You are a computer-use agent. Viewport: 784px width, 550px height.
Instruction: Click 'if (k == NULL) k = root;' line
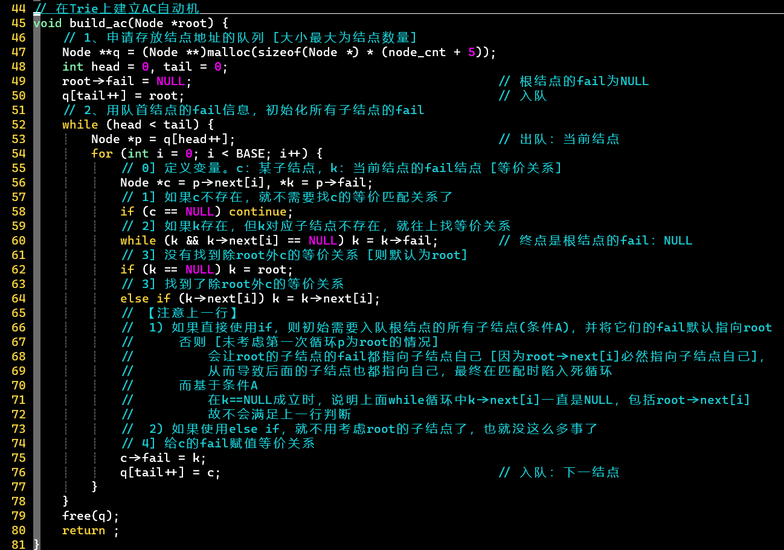coord(207,269)
